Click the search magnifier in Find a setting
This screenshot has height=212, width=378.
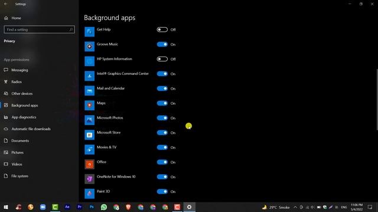[x=71, y=29]
